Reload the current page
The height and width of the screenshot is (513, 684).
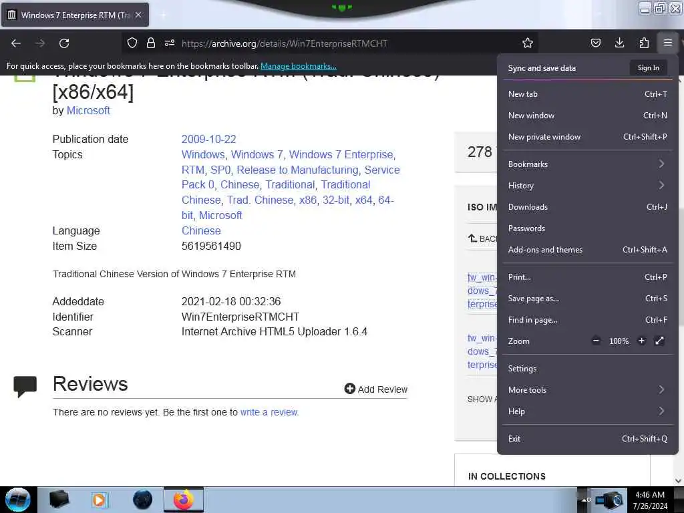pos(64,43)
